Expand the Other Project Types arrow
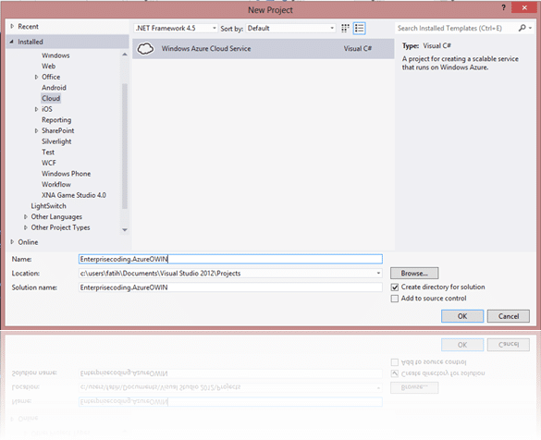The image size is (541, 440). 26,227
